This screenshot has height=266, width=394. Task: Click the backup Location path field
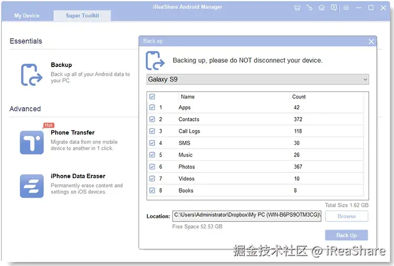pos(247,216)
